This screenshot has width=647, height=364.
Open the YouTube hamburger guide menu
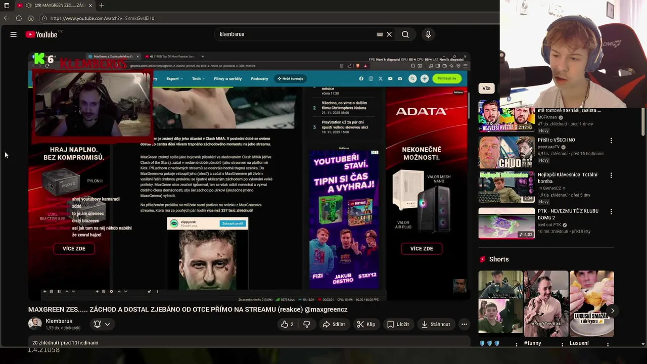click(x=14, y=34)
